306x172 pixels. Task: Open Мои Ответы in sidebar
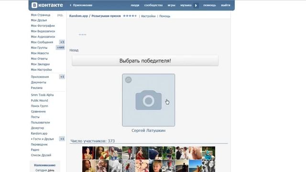click(x=39, y=58)
